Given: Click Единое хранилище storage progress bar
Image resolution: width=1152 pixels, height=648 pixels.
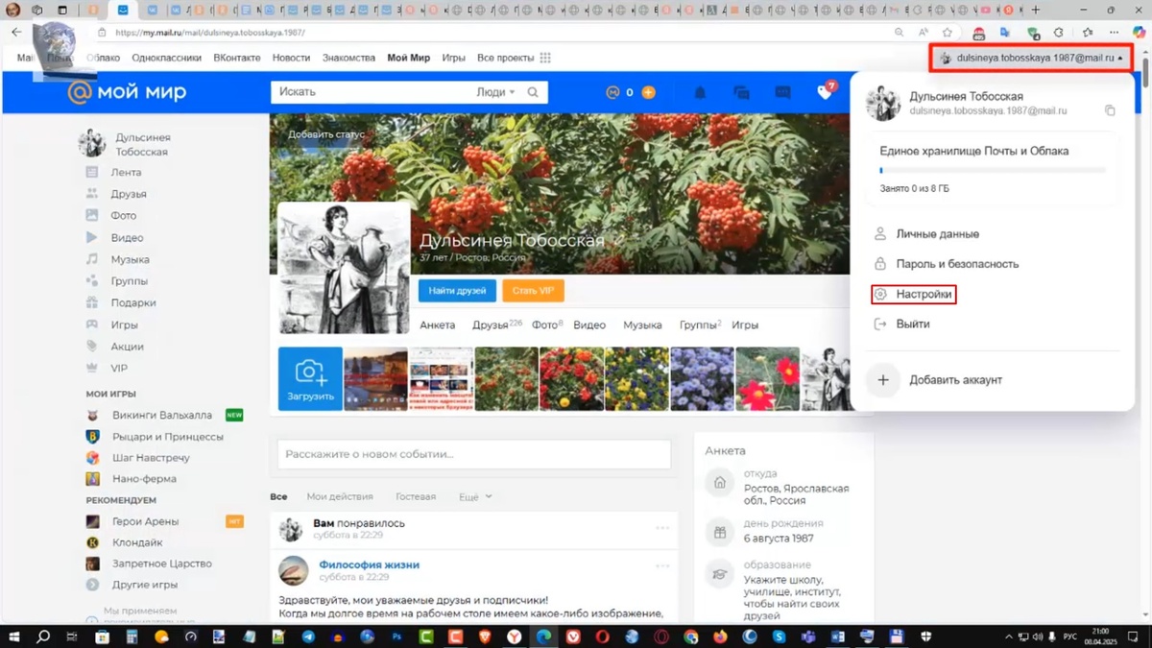Looking at the screenshot, I should [993, 170].
